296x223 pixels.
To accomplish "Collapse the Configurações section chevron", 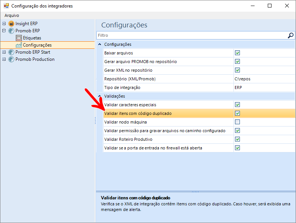I will tap(100, 44).
